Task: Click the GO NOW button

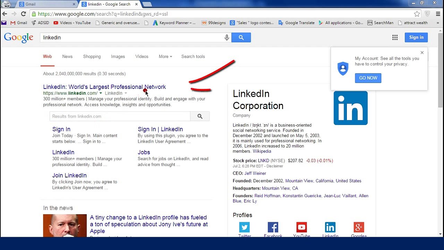Action: [368, 78]
